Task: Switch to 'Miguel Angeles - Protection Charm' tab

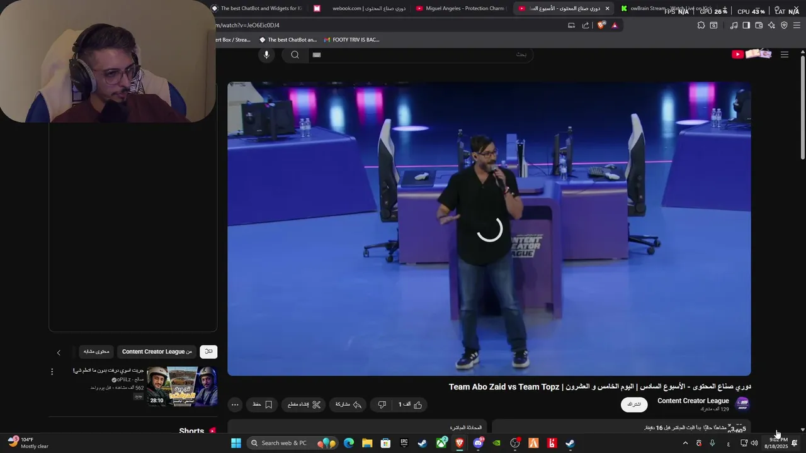Action: 462,9
